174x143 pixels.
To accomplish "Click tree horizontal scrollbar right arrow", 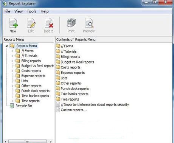I will click(x=51, y=141).
